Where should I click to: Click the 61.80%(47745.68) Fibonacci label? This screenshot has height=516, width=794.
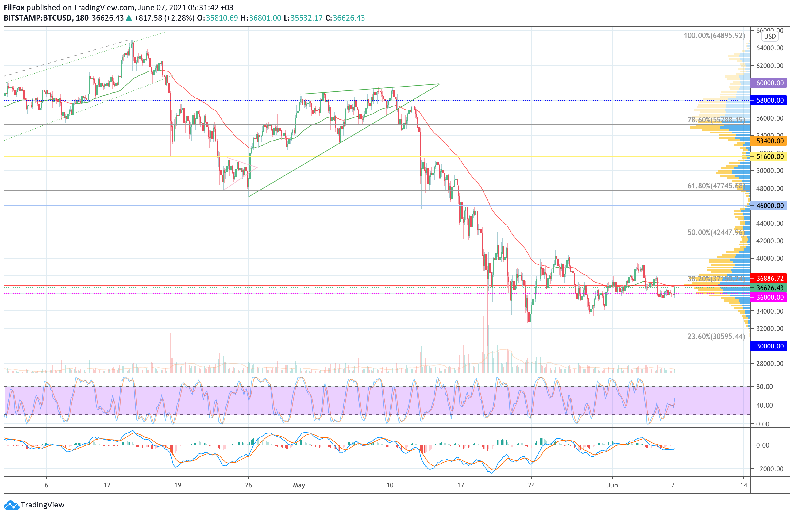click(716, 186)
